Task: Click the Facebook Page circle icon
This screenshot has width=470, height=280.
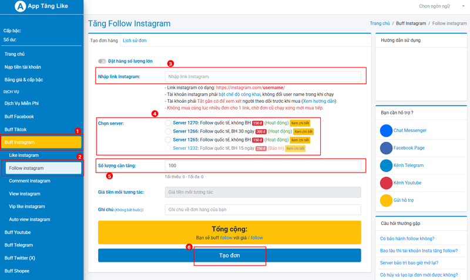Action: [x=386, y=148]
